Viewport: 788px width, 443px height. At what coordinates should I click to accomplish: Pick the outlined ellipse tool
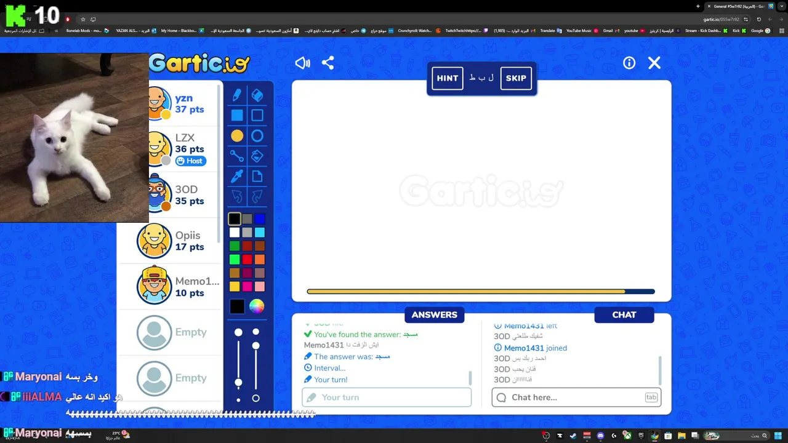pyautogui.click(x=257, y=135)
